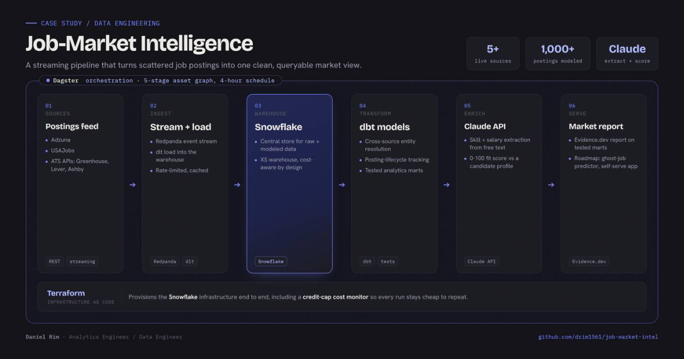Click the Claude extract + score stat card
This screenshot has width=684, height=359.
(627, 54)
